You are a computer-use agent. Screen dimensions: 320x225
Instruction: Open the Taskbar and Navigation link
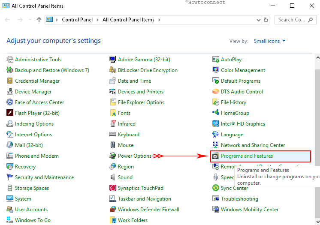144,199
